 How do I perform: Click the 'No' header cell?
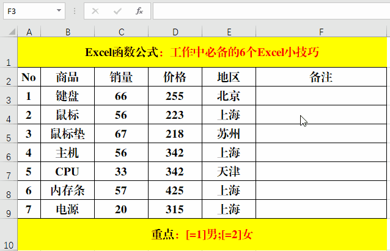pos(29,77)
